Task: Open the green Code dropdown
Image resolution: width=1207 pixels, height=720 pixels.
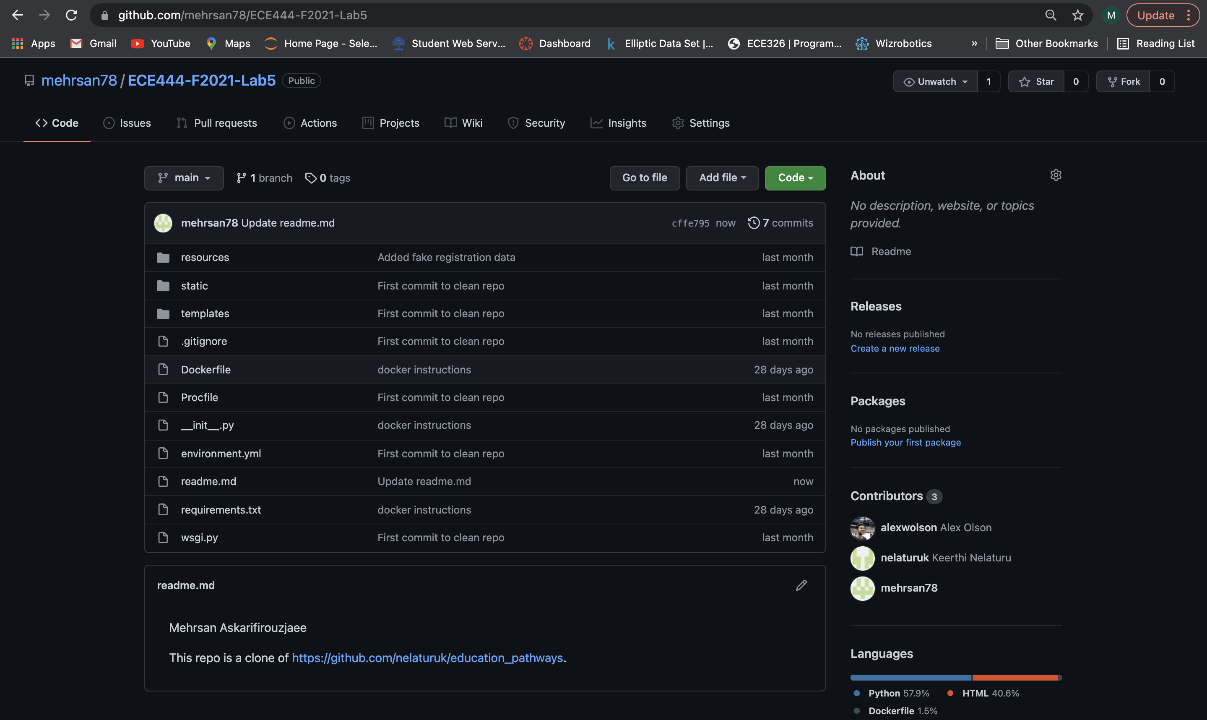Action: [x=795, y=178]
